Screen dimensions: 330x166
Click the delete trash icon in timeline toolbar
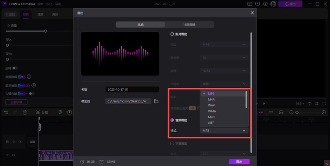(25, 112)
